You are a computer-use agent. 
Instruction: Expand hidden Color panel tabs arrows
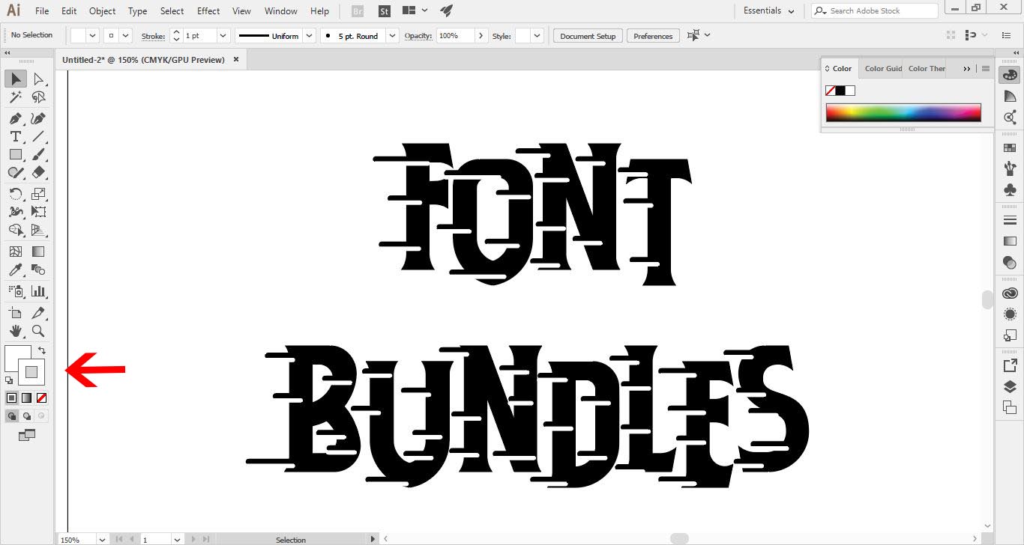point(967,68)
